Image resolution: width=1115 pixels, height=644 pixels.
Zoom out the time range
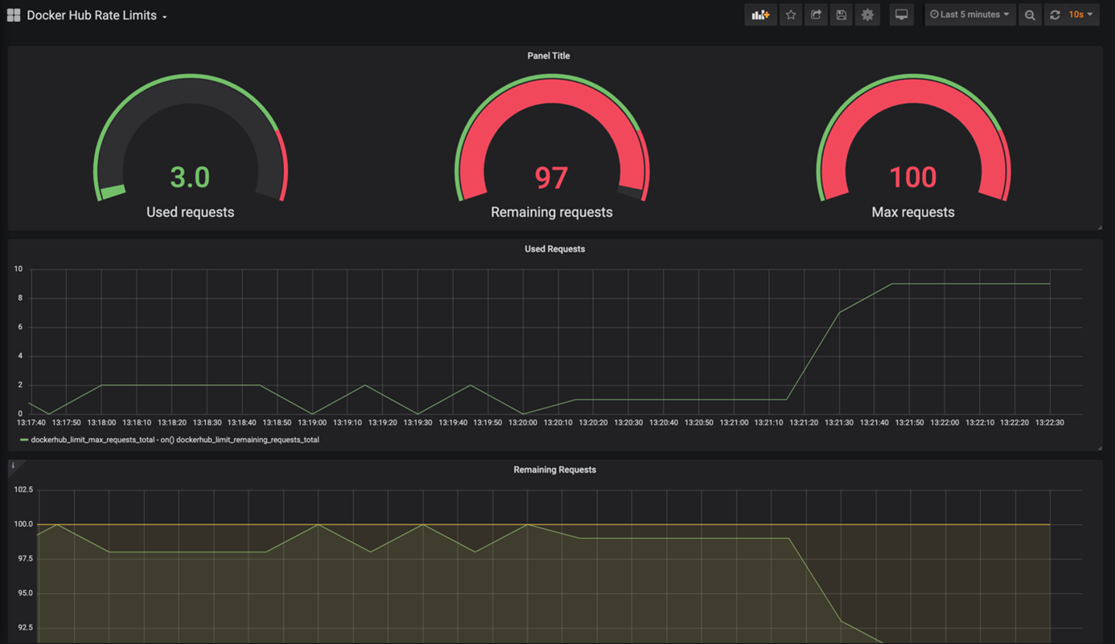1030,14
